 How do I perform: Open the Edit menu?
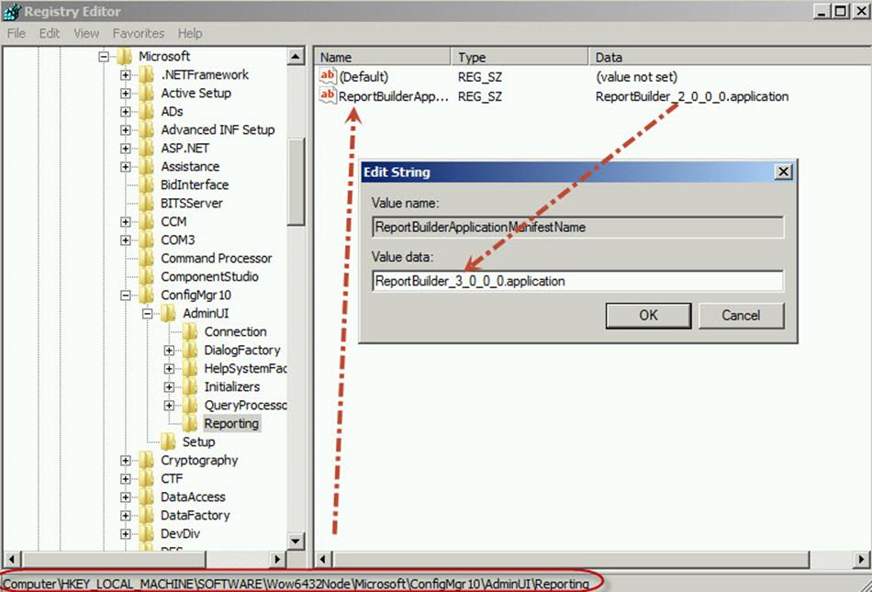point(50,33)
